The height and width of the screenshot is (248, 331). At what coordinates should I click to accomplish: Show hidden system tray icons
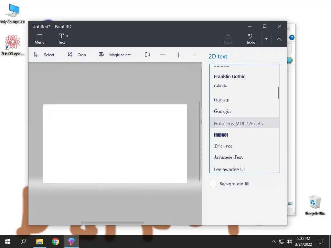pyautogui.click(x=273, y=242)
